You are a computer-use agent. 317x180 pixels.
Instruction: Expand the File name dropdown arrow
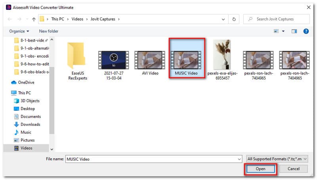coord(239,159)
